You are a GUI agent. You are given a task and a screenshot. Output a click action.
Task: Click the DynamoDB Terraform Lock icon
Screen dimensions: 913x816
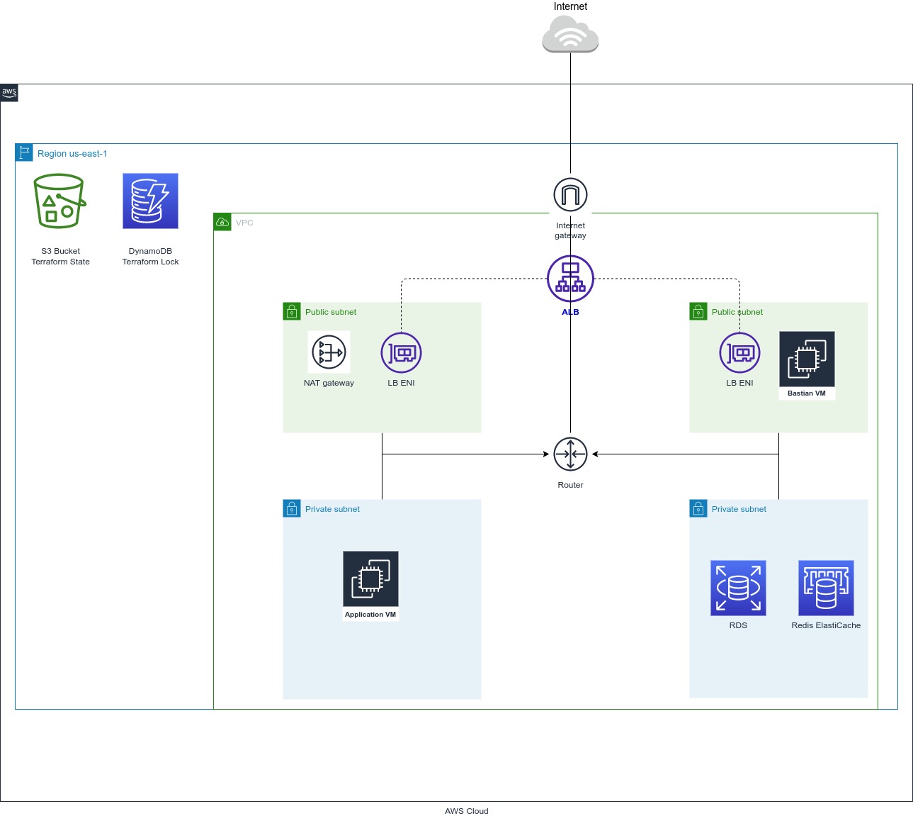150,201
